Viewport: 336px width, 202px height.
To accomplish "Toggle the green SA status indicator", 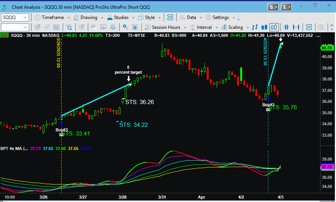I will coord(4,35).
